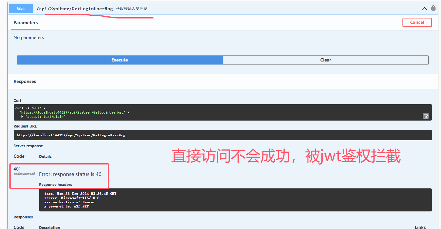Select the Parameters tab

pos(25,23)
